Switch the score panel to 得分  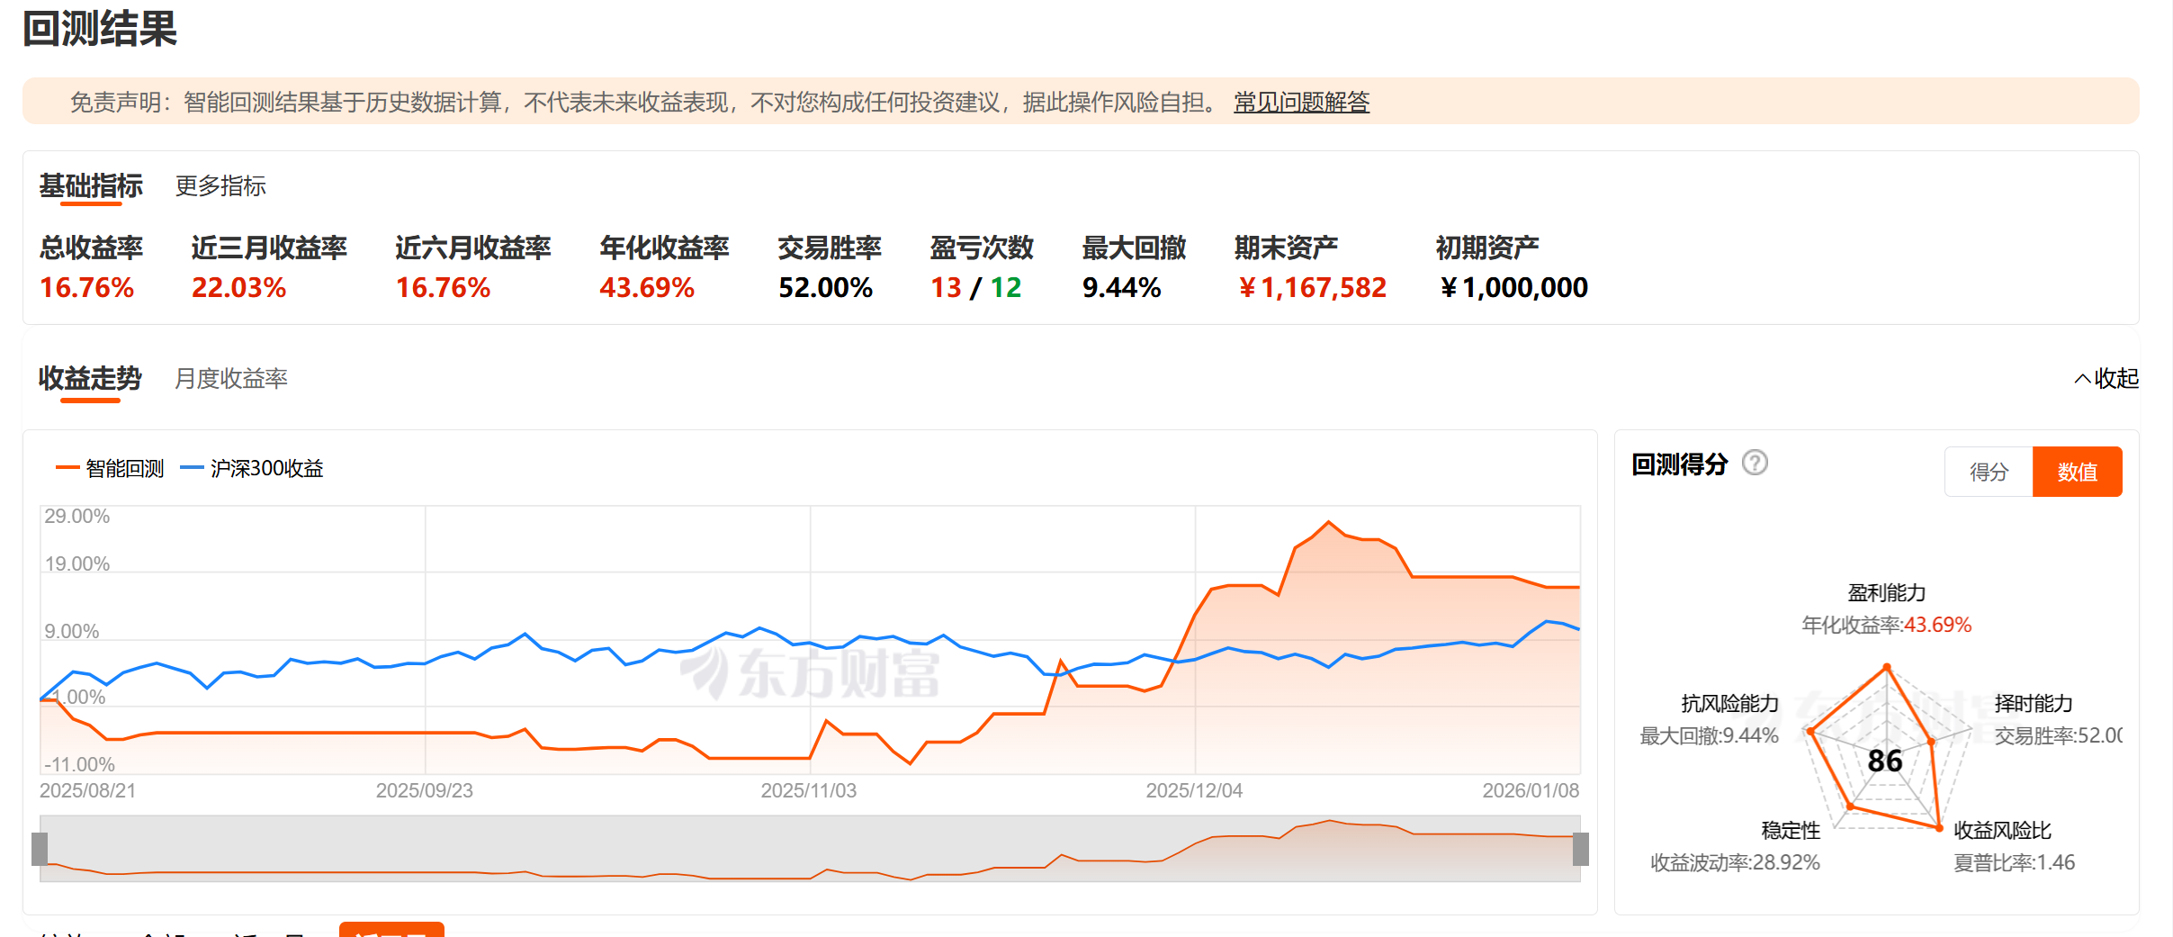[x=1989, y=472]
